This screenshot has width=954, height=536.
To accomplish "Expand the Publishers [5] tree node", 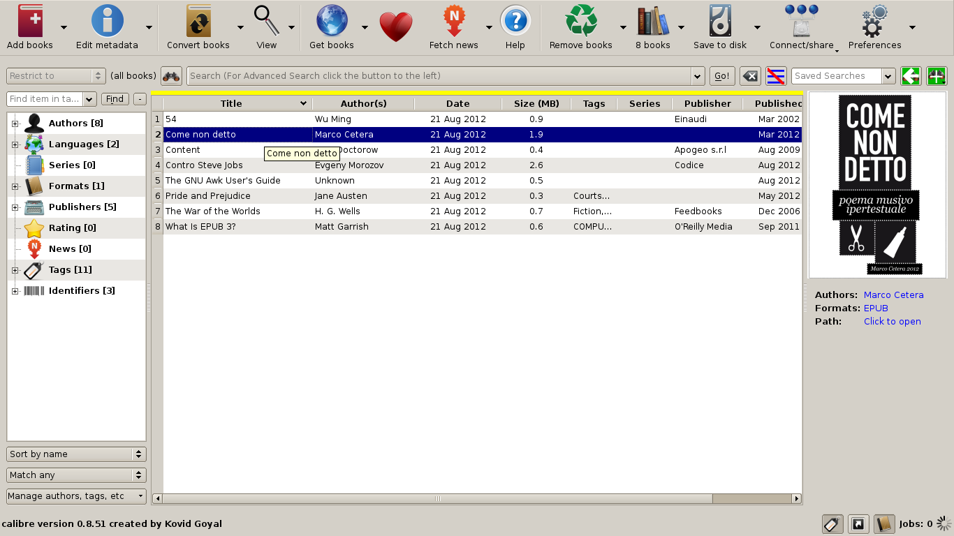I will coord(15,207).
